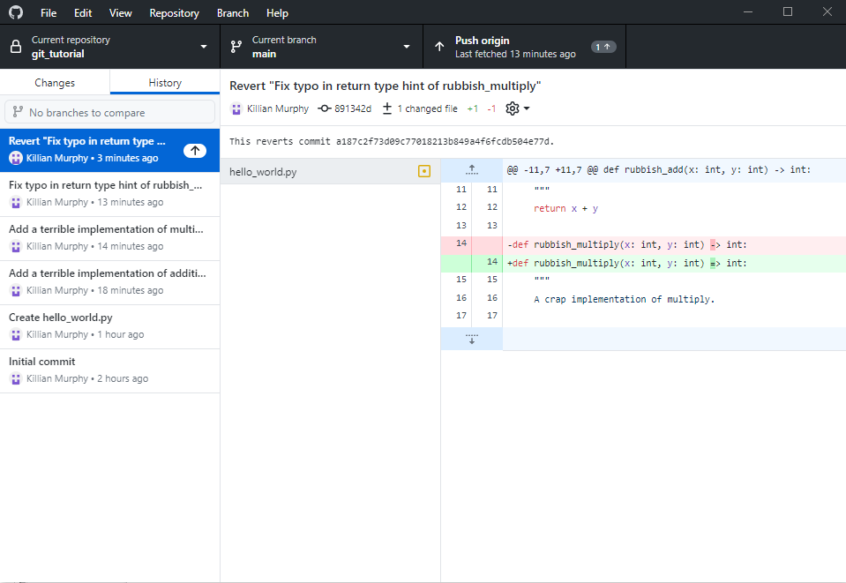Open the Repository menu
This screenshot has height=583, width=846.
(175, 13)
